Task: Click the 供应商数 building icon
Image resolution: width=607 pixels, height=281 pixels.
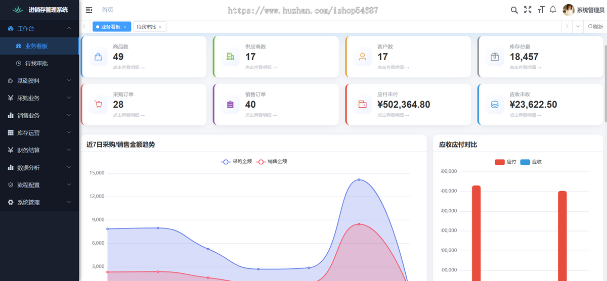Action: pos(230,57)
